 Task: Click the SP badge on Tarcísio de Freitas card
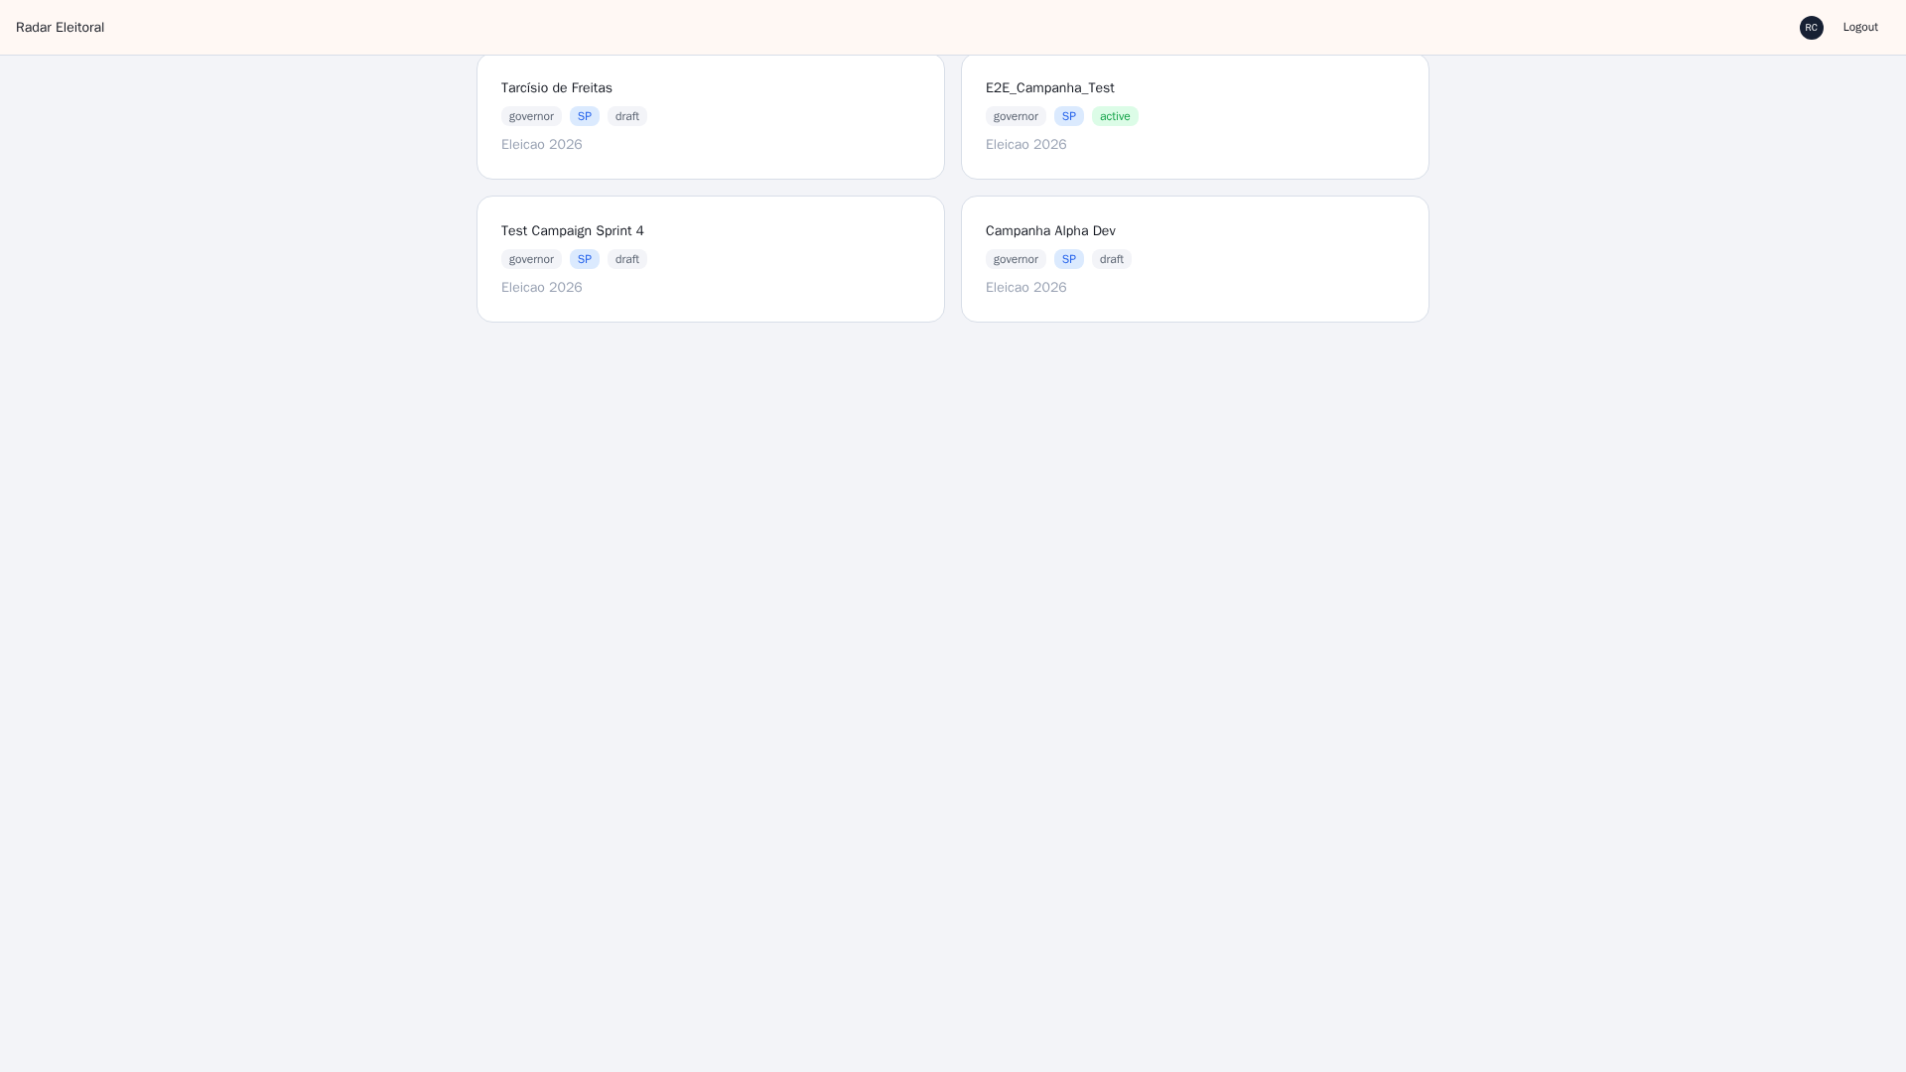coord(585,116)
